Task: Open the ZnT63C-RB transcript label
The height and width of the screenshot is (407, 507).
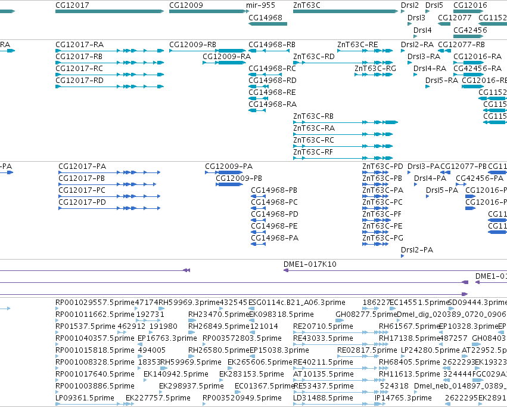Action: coord(313,116)
